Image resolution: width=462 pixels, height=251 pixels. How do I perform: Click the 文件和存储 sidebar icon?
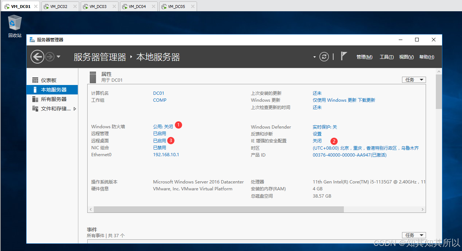pyautogui.click(x=35, y=109)
